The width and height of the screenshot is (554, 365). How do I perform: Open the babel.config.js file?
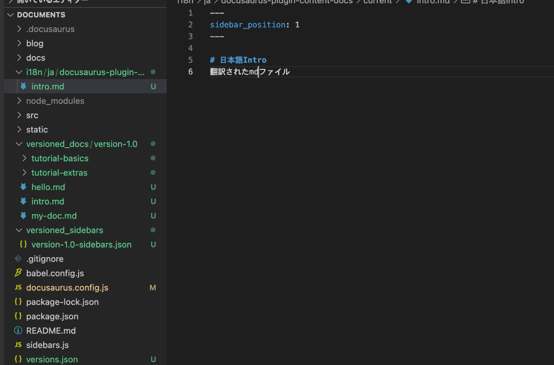[x=55, y=273]
